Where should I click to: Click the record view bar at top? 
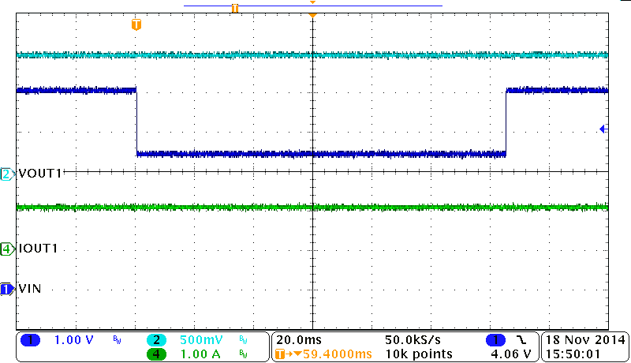[x=313, y=6]
